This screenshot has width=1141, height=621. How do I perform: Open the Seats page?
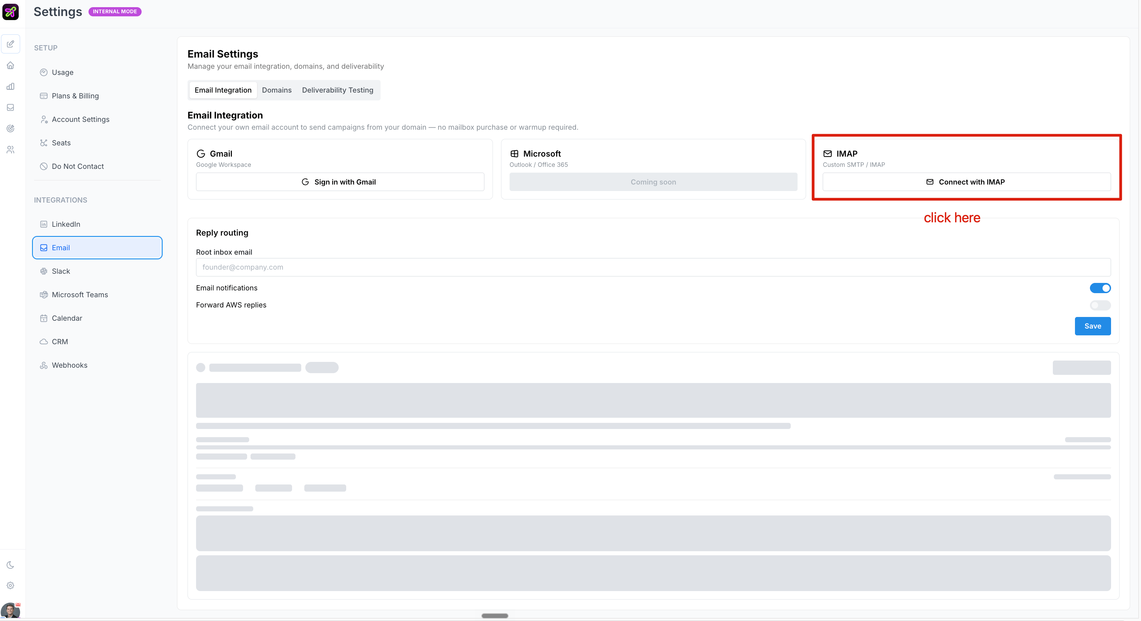click(x=97, y=143)
